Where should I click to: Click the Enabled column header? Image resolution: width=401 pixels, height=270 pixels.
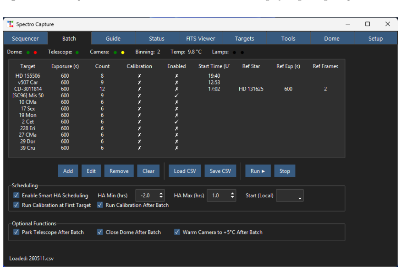point(176,66)
